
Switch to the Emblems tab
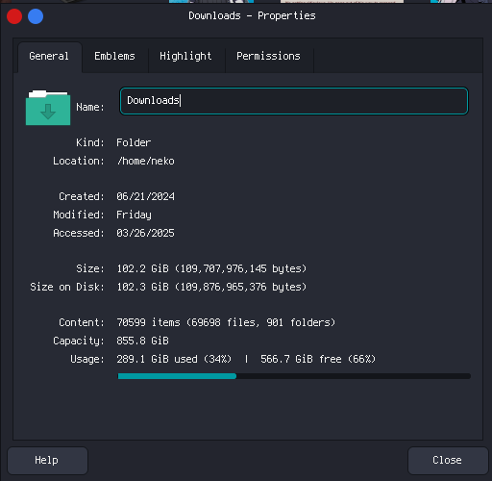(x=114, y=57)
